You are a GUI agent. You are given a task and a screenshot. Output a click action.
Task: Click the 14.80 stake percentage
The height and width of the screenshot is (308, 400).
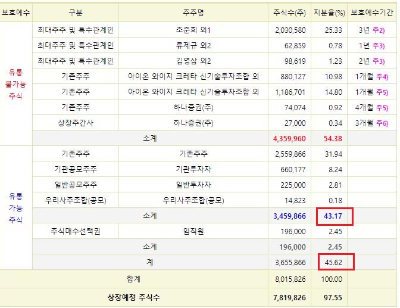333,92
